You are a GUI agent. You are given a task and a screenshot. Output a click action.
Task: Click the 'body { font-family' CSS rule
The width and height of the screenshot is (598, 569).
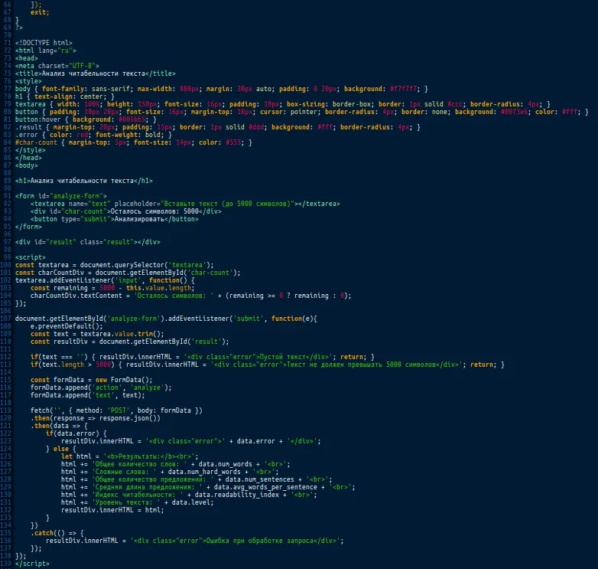[222, 89]
